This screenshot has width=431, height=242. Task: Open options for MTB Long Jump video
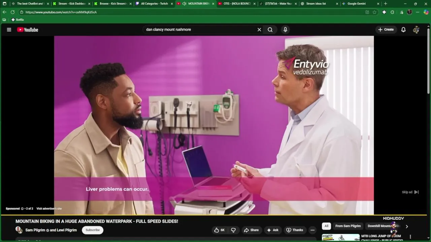(410, 237)
